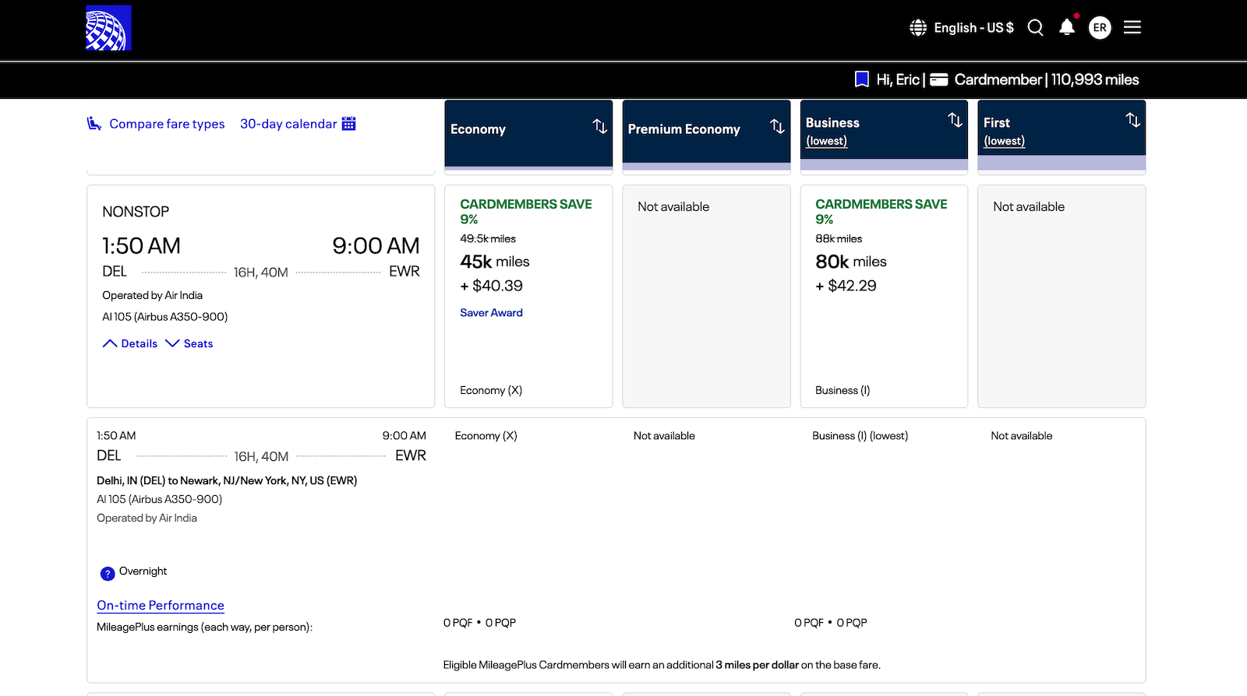Click the Operated by Air India text in flight card
The height and width of the screenshot is (696, 1247).
[x=152, y=296]
